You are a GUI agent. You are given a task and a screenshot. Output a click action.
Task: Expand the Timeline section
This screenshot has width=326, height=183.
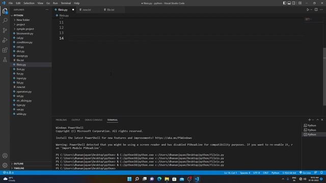[x=31, y=168]
